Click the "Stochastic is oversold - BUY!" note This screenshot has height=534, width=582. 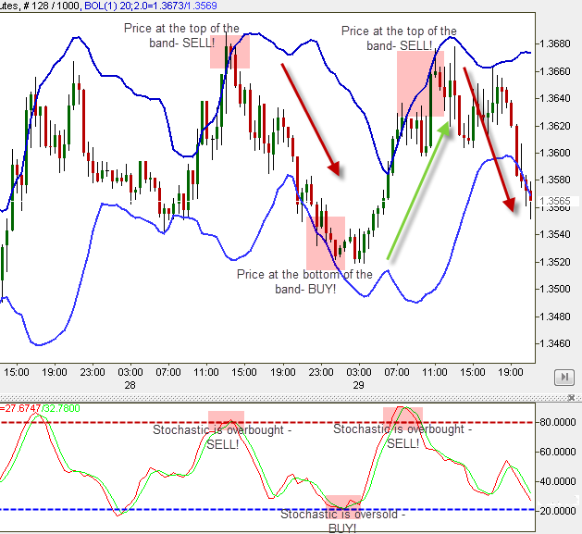click(x=342, y=521)
